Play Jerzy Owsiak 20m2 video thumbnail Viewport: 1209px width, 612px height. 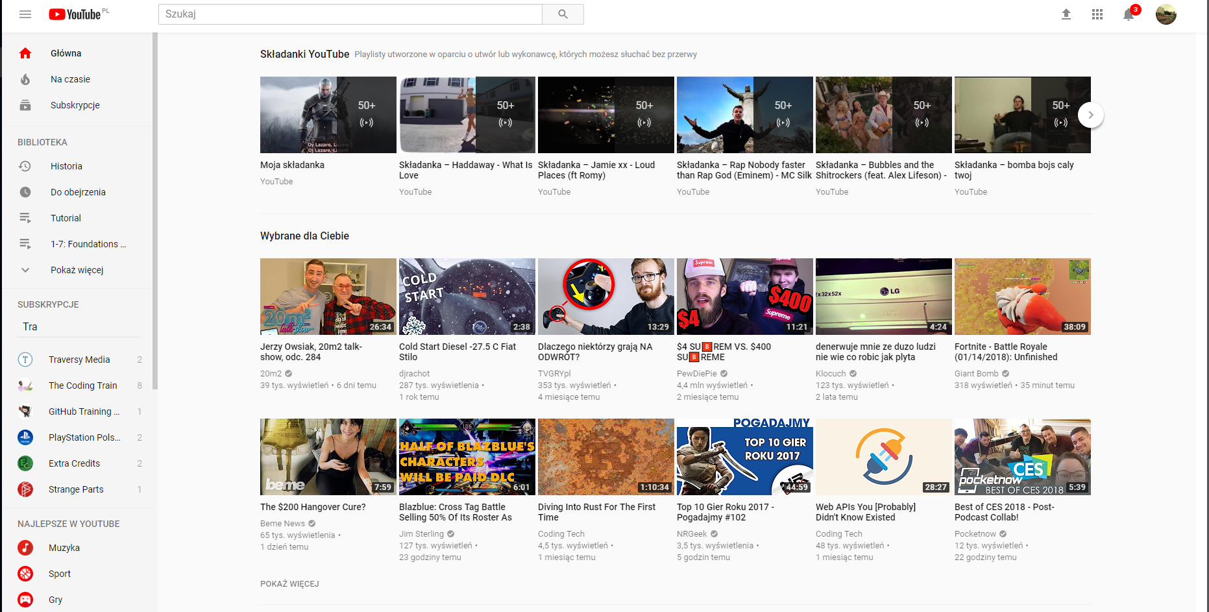328,297
